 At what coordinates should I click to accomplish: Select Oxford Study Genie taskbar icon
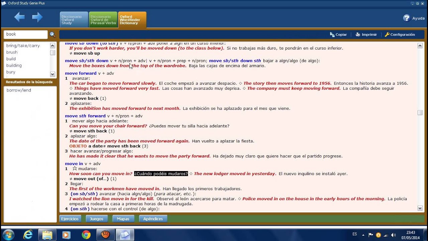(125, 235)
